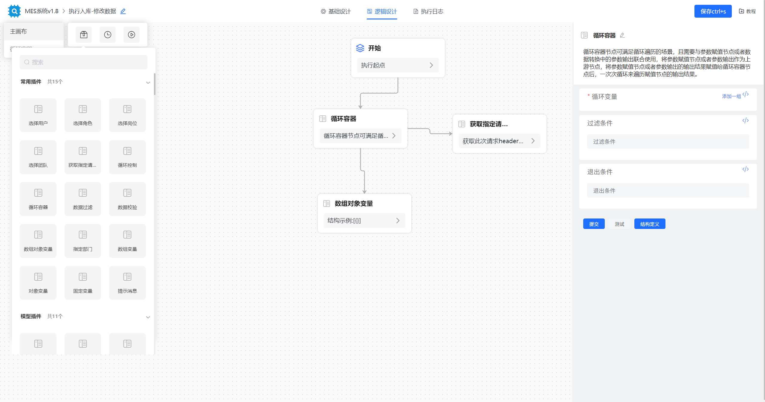
Task: Click the pencil edit icon beside 循环容器 title
Action: tap(622, 35)
